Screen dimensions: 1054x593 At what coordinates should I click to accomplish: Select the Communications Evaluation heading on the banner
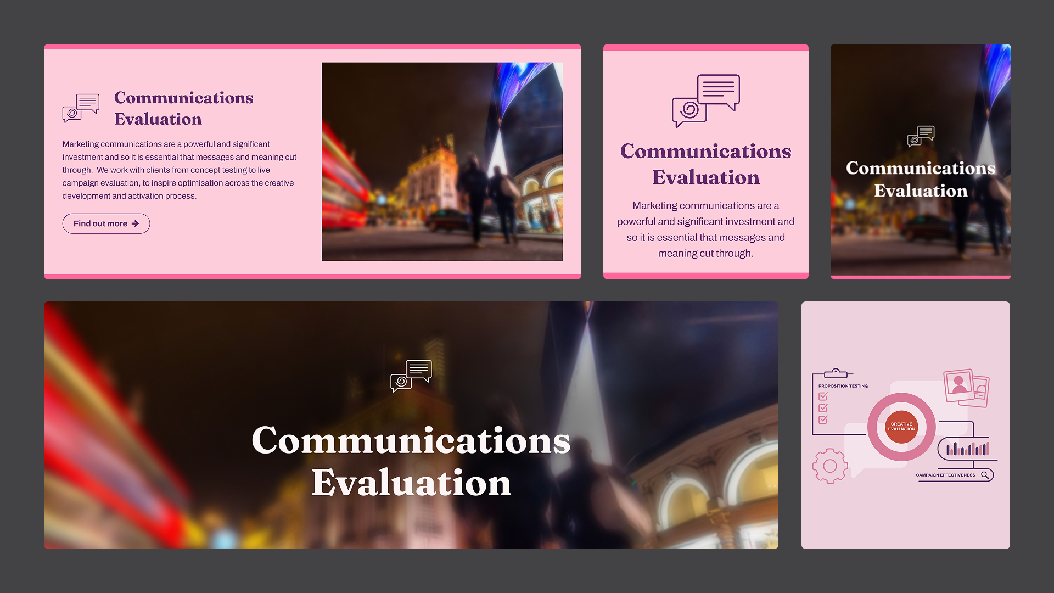pyautogui.click(x=411, y=461)
